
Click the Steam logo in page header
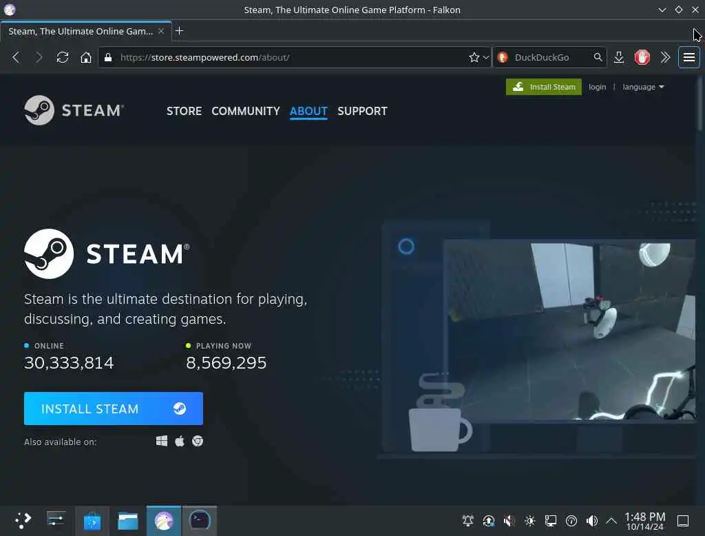(x=74, y=110)
